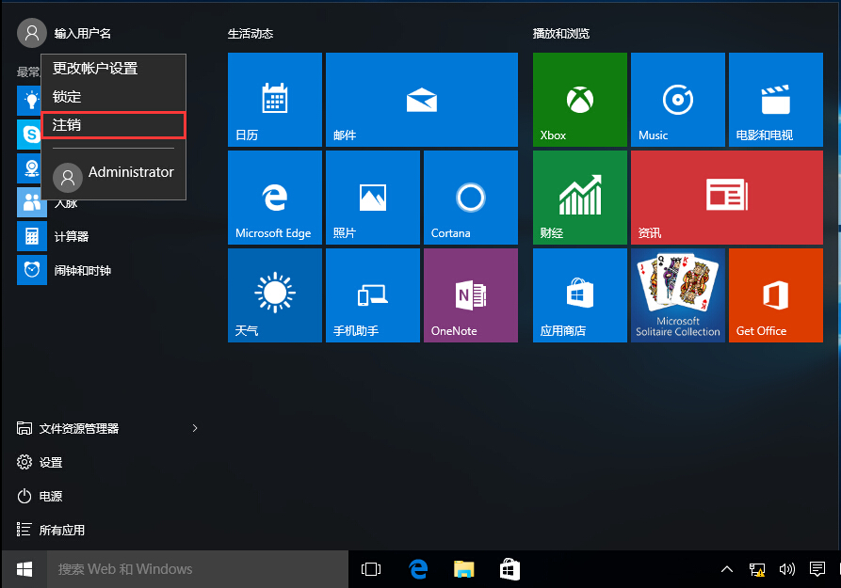Choose 更改帐户设置 from account menu
Image resolution: width=841 pixels, height=588 pixels.
point(113,69)
